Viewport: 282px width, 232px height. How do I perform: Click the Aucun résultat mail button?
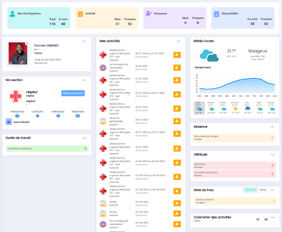[x=73, y=93]
